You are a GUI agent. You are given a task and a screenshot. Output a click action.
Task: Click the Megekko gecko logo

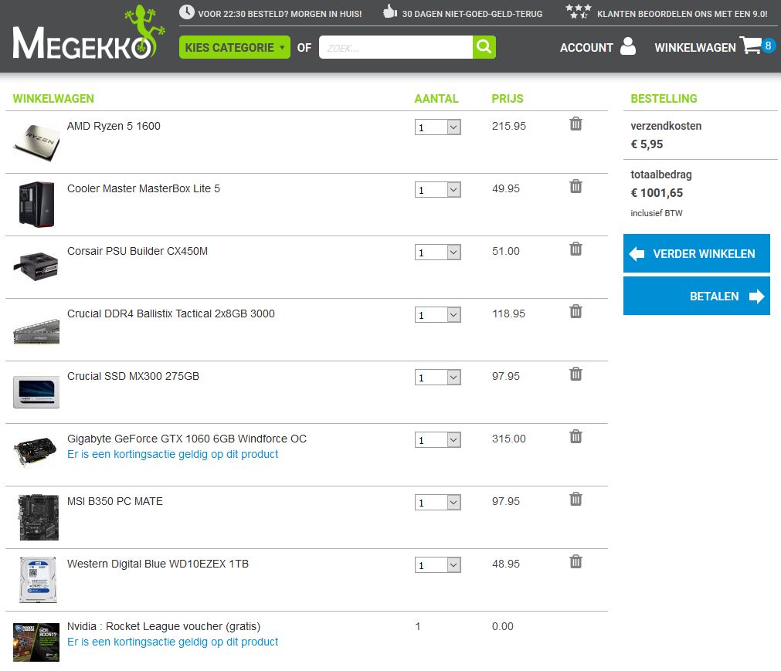[88, 33]
